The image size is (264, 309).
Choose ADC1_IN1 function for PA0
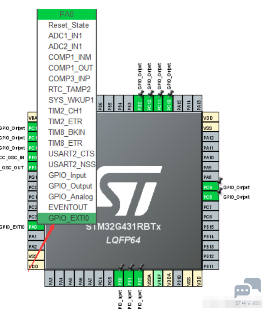(x=67, y=36)
